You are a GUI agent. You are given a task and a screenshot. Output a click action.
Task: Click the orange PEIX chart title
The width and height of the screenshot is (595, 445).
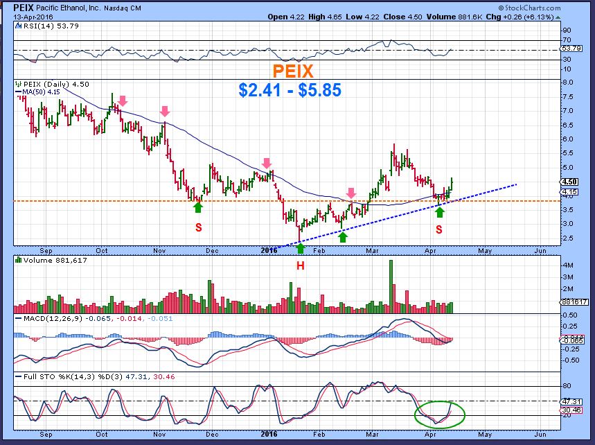[x=293, y=71]
